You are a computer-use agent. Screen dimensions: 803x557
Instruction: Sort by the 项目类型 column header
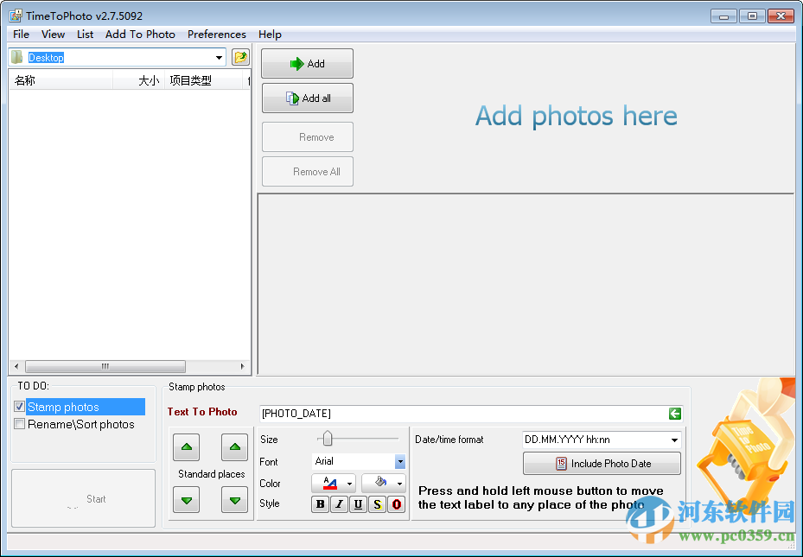pos(203,80)
